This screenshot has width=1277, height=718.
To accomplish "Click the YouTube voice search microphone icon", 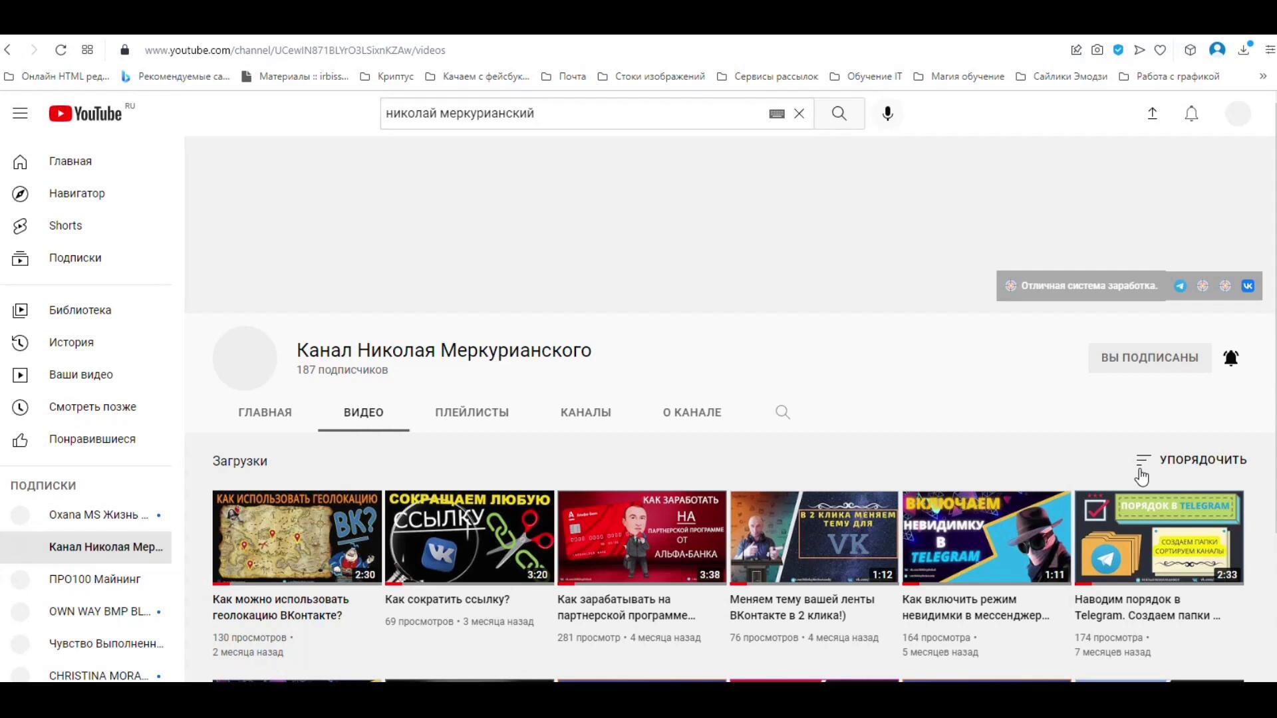I will click(887, 114).
